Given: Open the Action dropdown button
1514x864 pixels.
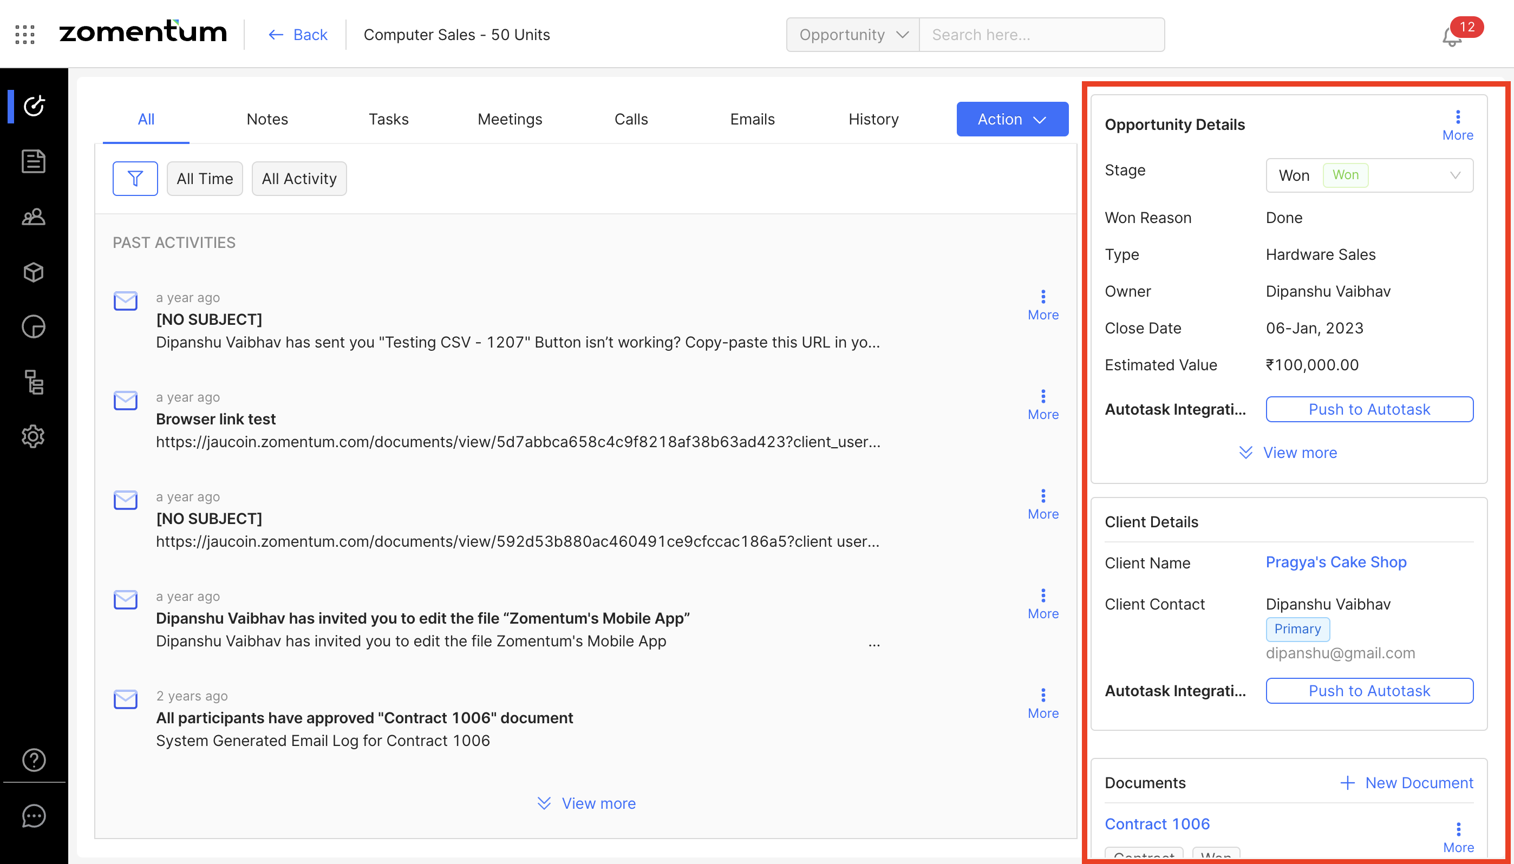Looking at the screenshot, I should [1012, 119].
